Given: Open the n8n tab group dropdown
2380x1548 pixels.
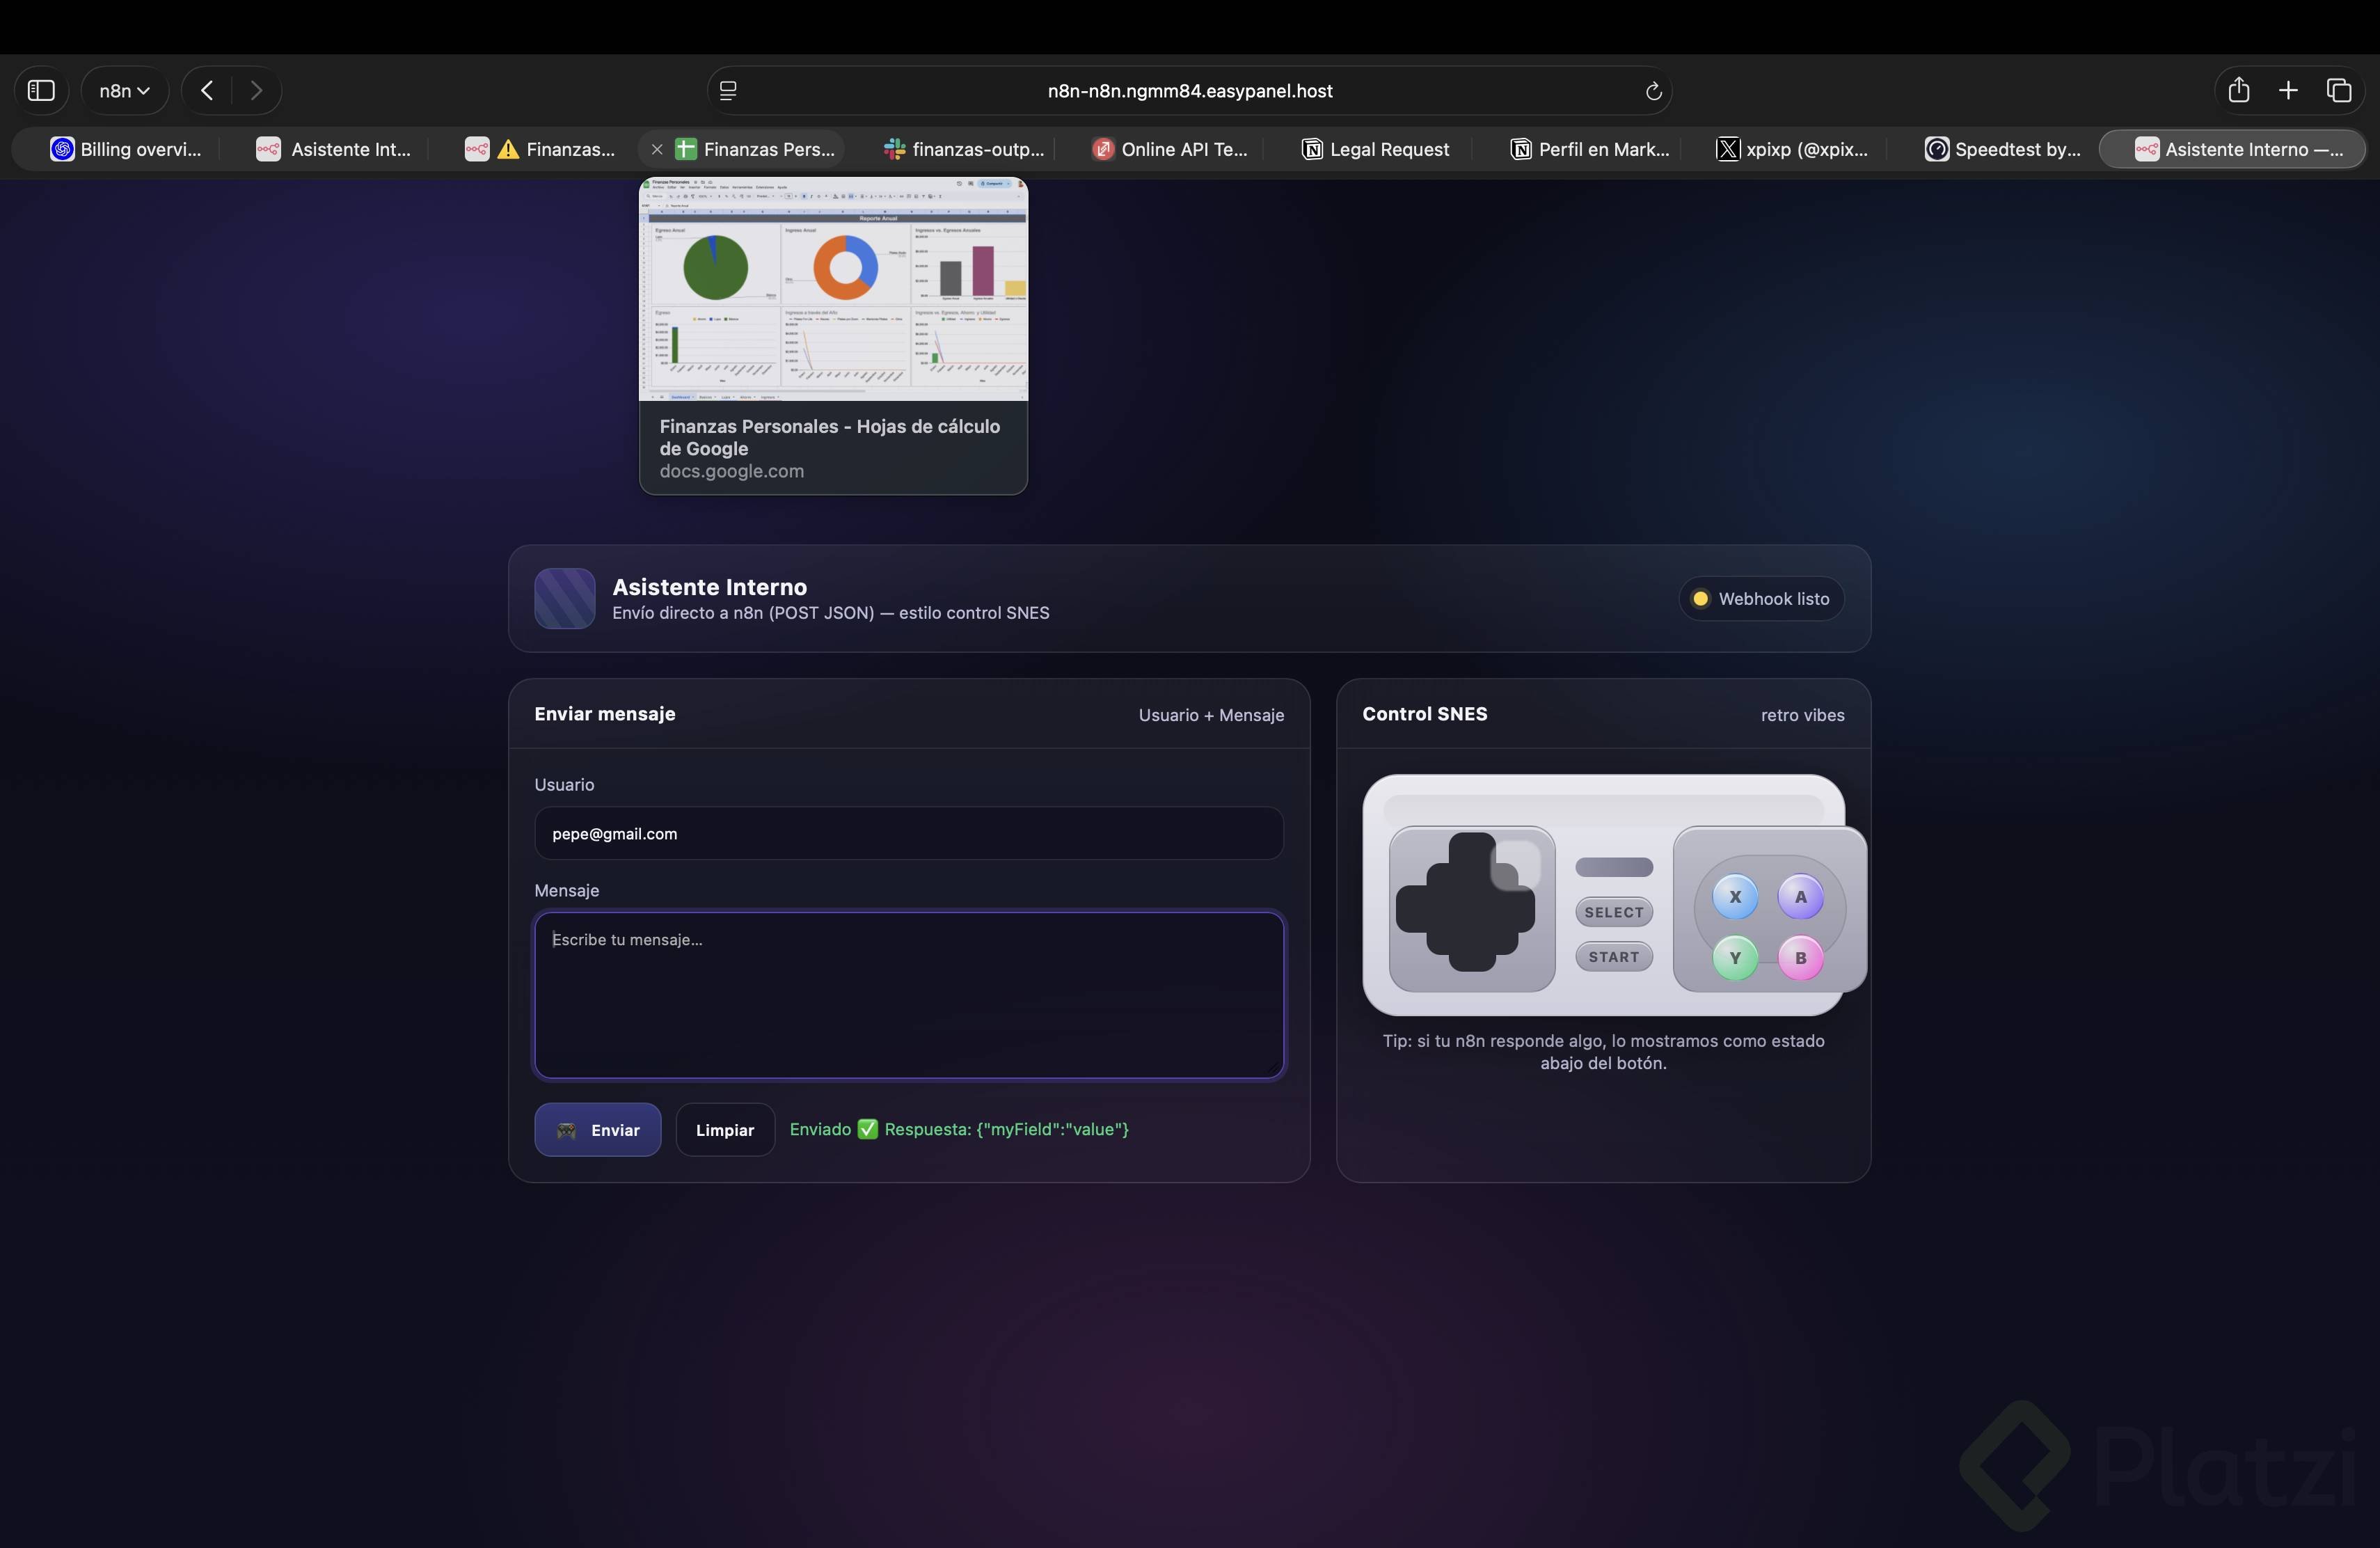Looking at the screenshot, I should (124, 91).
